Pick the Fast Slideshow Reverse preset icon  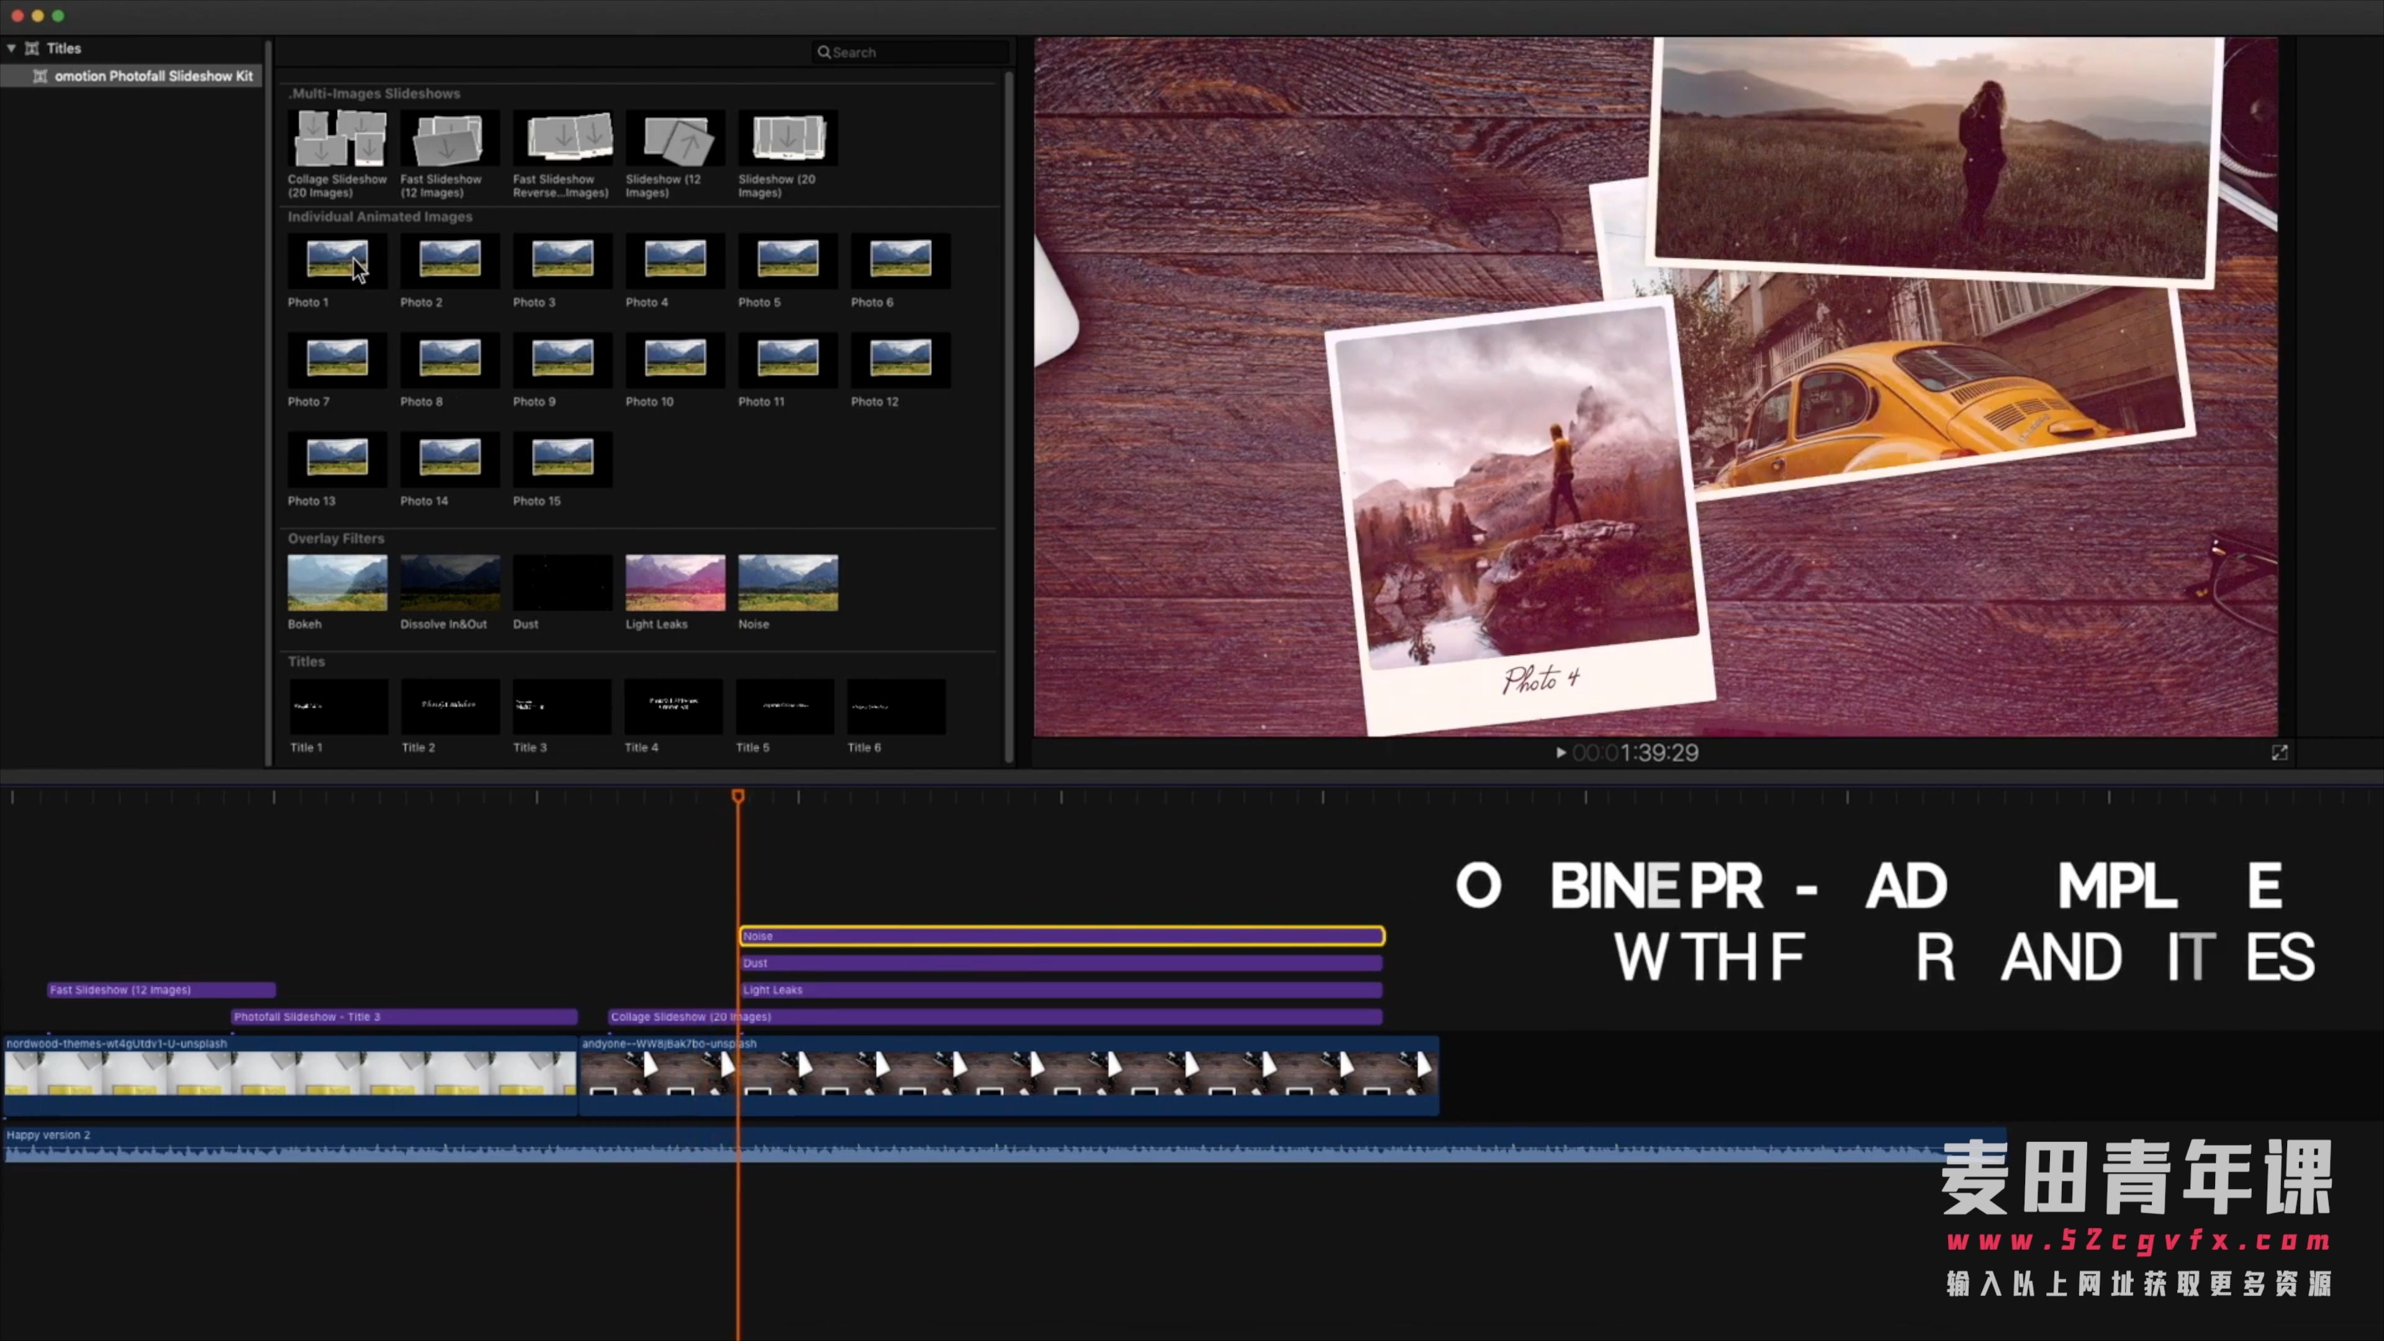click(562, 138)
